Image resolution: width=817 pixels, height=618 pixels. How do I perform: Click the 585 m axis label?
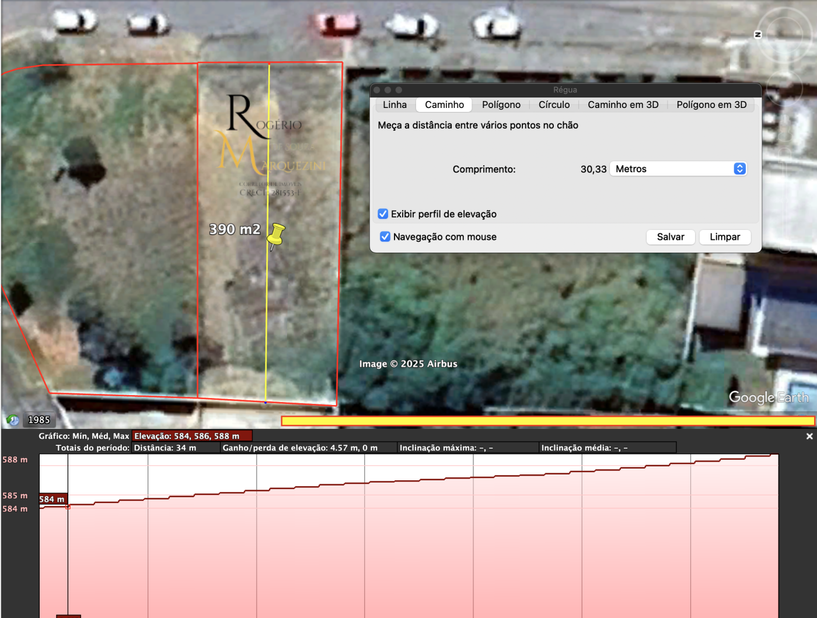15,496
